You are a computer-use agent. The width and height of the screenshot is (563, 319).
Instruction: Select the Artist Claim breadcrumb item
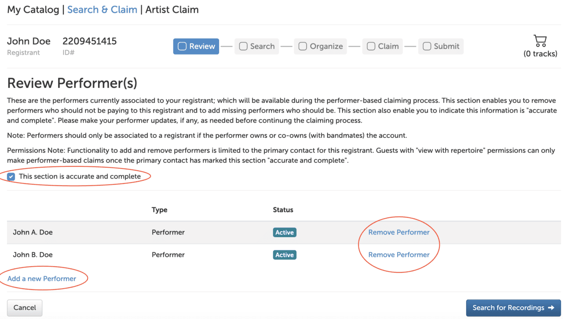pyautogui.click(x=172, y=9)
